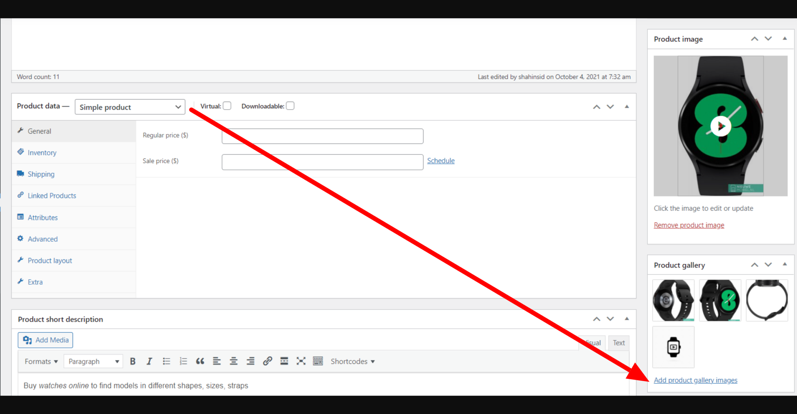This screenshot has width=797, height=414.
Task: Insert a numbered list
Action: [183, 361]
